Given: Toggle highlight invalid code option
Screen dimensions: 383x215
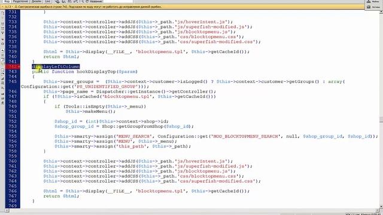Looking at the screenshot, I should (x=2, y=55).
